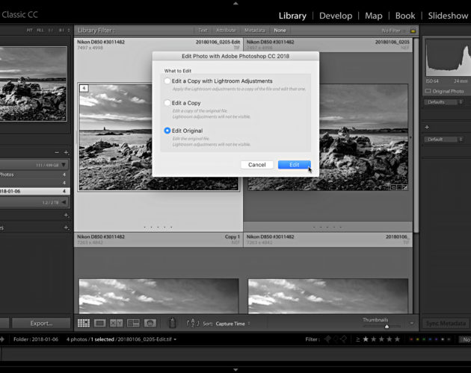The image size is (471, 373).
Task: Click Folders panel plus icon
Action: pos(66,153)
